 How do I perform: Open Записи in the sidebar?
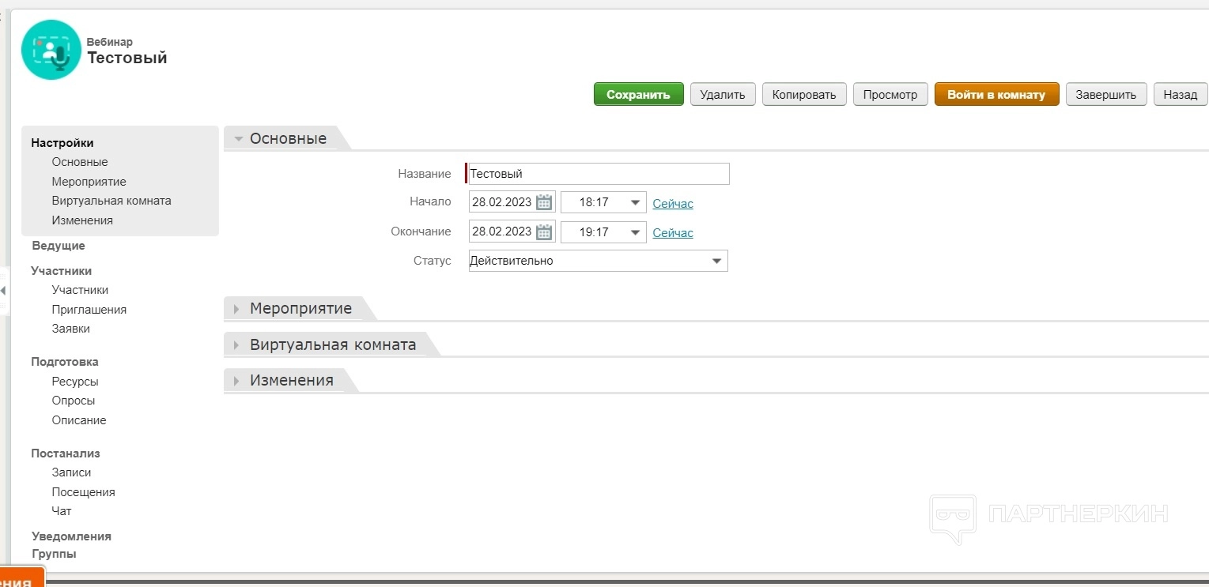pyautogui.click(x=71, y=472)
